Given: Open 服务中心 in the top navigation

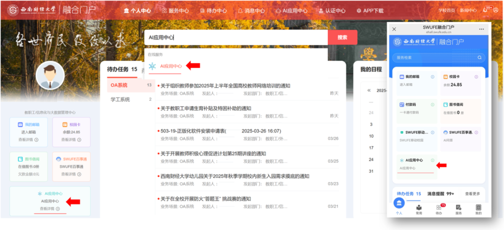Looking at the screenshot, I should pos(175,11).
